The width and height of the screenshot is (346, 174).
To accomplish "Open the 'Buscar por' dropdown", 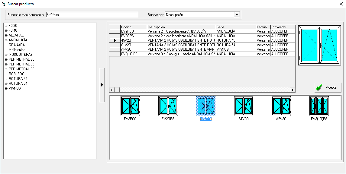I will (x=237, y=15).
